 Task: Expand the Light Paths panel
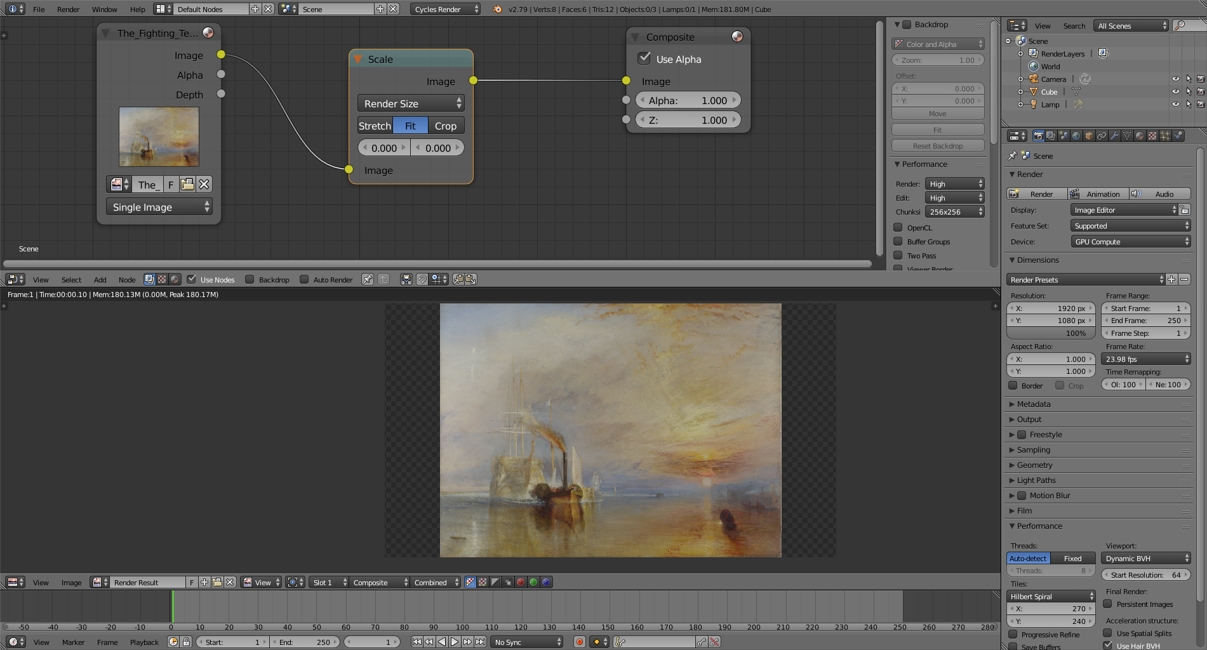[x=1036, y=481]
